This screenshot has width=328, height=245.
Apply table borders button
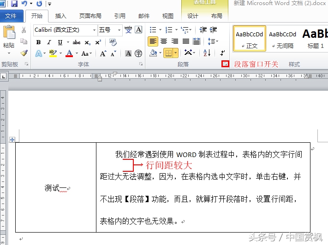click(168, 53)
